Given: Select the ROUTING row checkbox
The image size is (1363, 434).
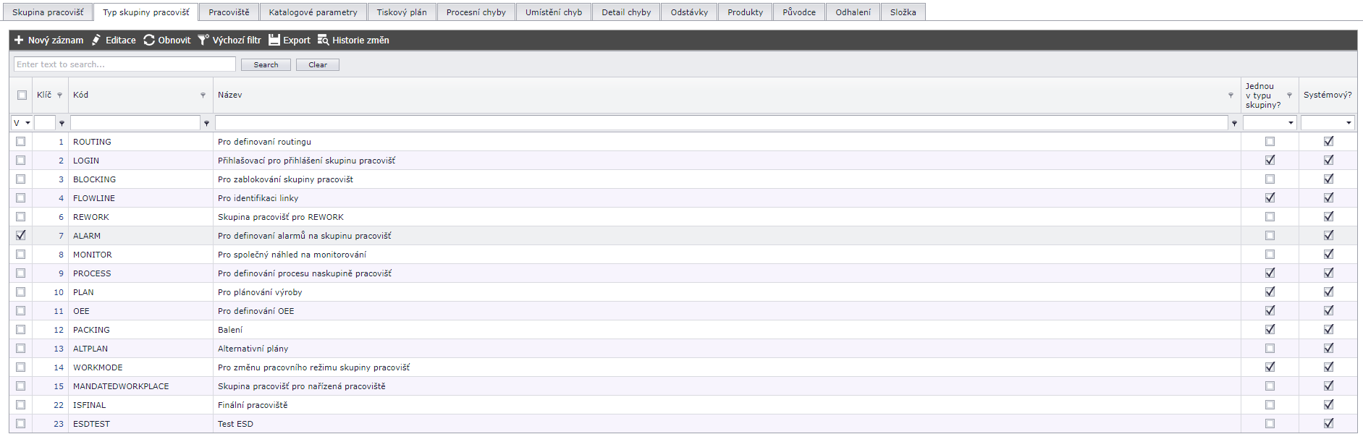Looking at the screenshot, I should tap(21, 142).
